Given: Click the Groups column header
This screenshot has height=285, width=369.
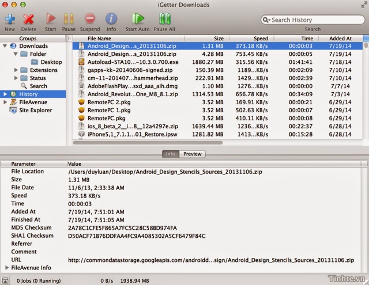Looking at the screenshot, I should pyautogui.click(x=33, y=39).
